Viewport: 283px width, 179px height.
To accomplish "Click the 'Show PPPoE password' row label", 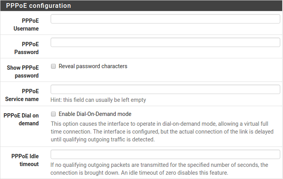I will (23, 72).
